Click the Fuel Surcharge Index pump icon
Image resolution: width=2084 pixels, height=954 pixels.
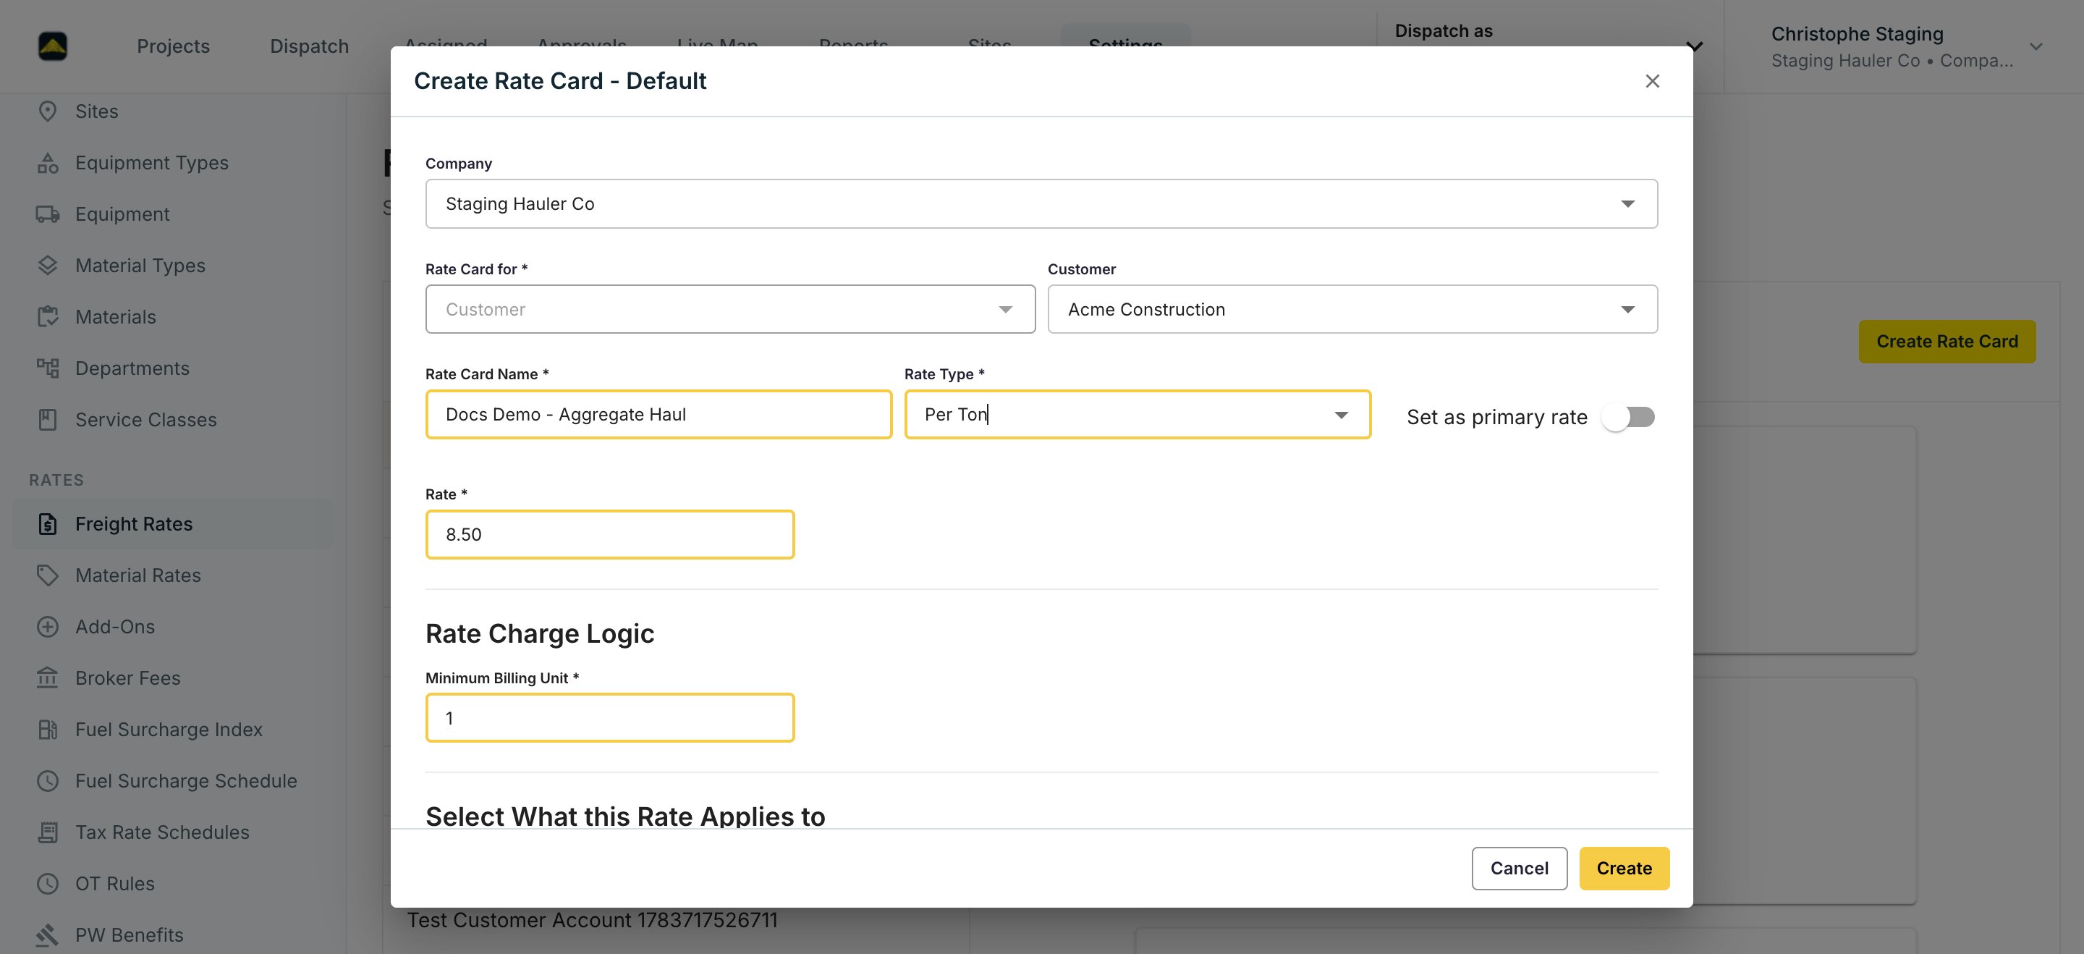click(48, 729)
